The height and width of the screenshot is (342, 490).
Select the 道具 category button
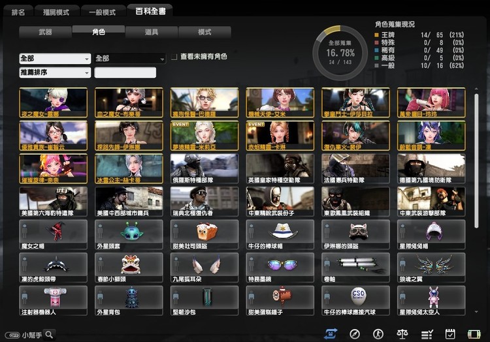click(x=151, y=32)
